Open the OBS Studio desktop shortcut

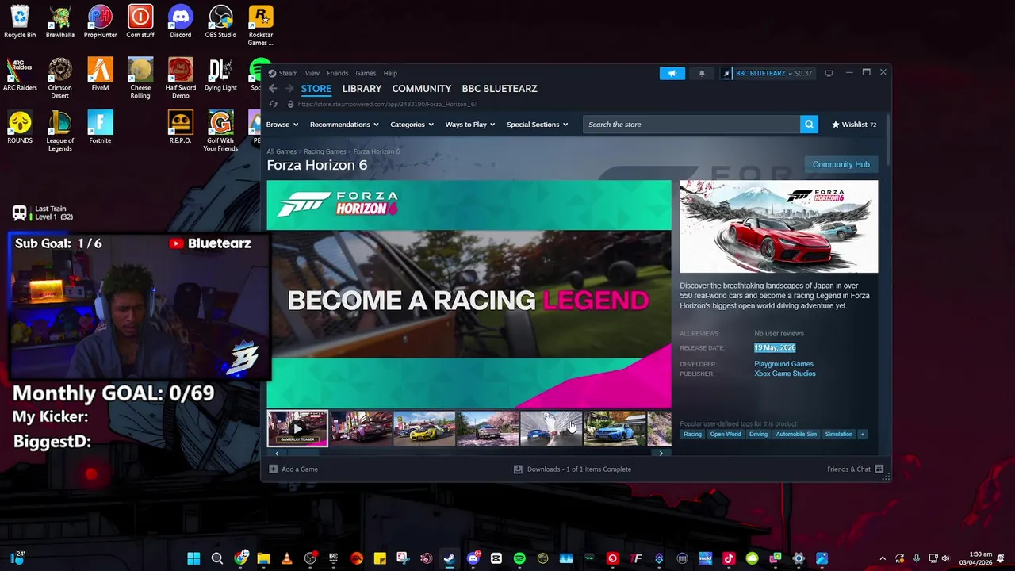pos(220,21)
